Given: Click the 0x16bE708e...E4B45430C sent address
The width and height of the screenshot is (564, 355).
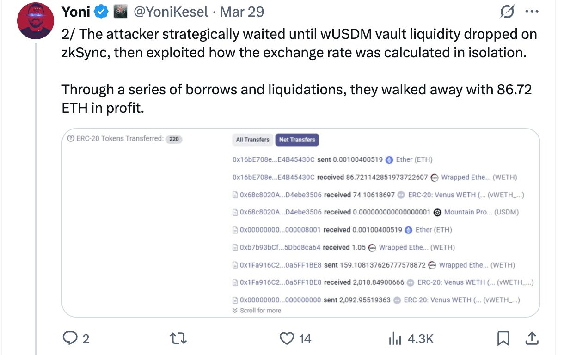Looking at the screenshot, I should click(x=273, y=159).
